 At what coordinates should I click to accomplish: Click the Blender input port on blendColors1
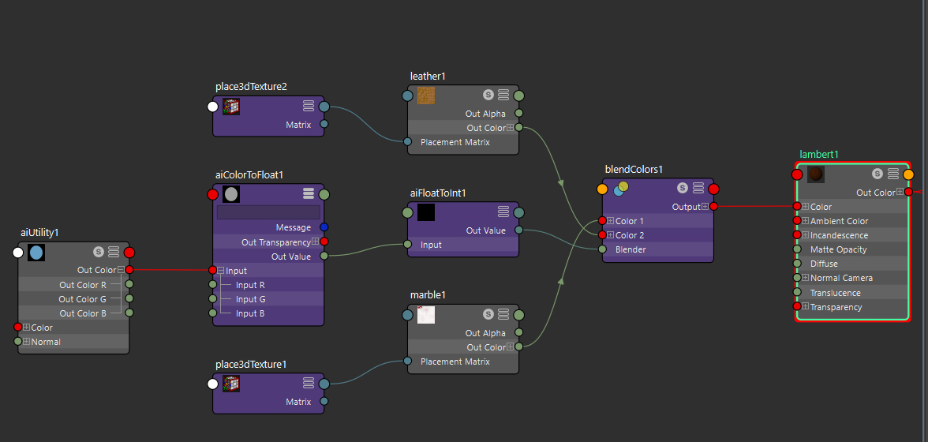coord(602,249)
